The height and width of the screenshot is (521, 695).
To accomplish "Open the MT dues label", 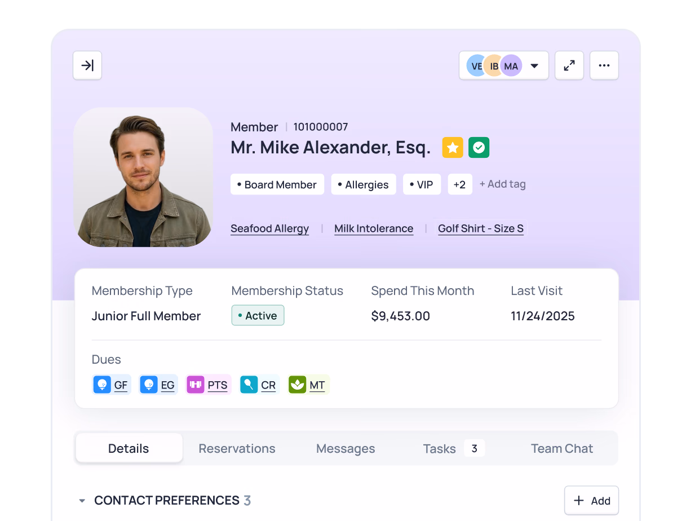I will (x=317, y=386).
